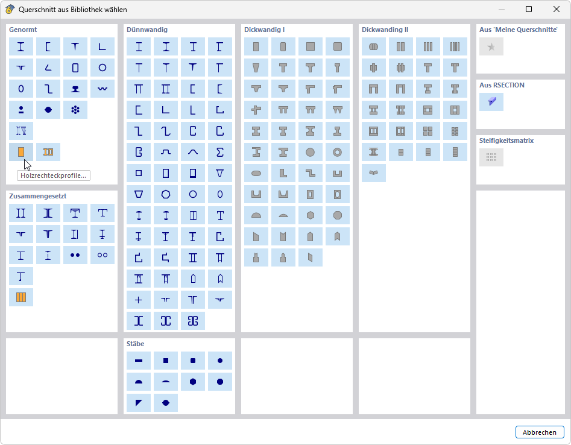Image resolution: width=571 pixels, height=445 pixels.
Task: Click the 'Stäbe' group heading
Action: (x=136, y=344)
